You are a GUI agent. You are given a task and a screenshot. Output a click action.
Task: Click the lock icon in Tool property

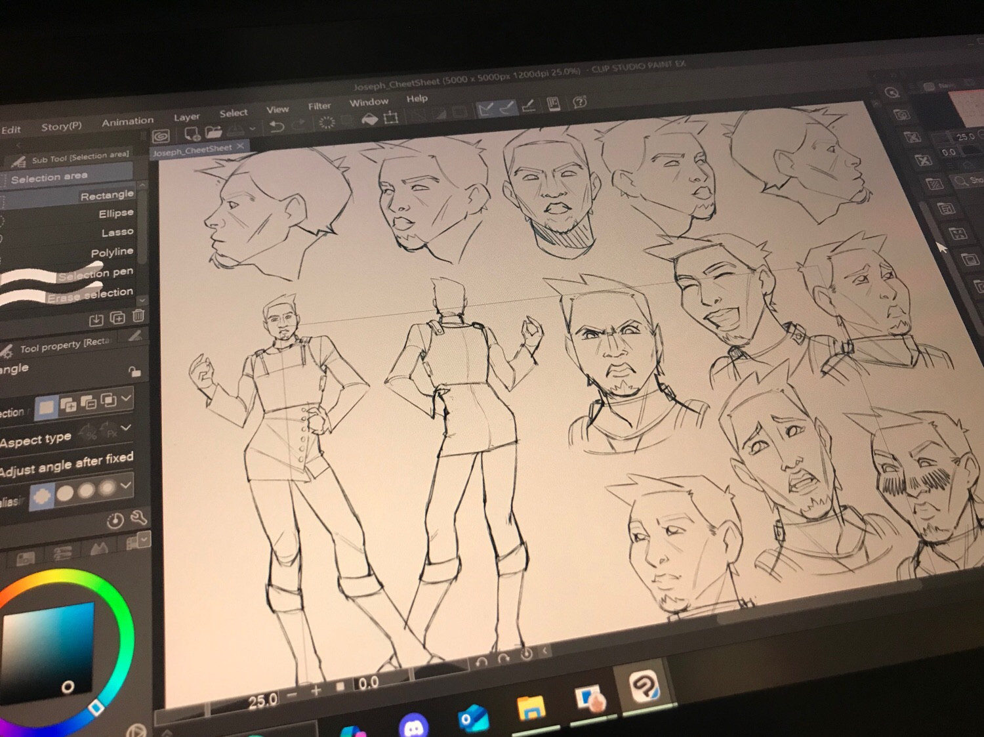click(134, 371)
